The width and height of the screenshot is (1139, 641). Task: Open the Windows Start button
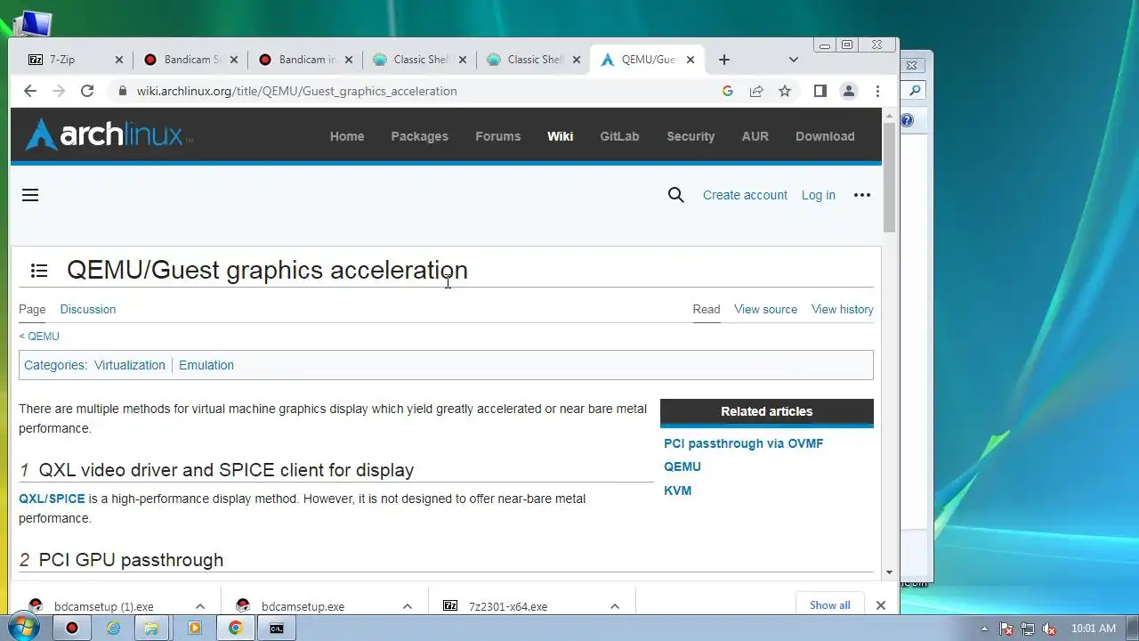pyautogui.click(x=22, y=627)
